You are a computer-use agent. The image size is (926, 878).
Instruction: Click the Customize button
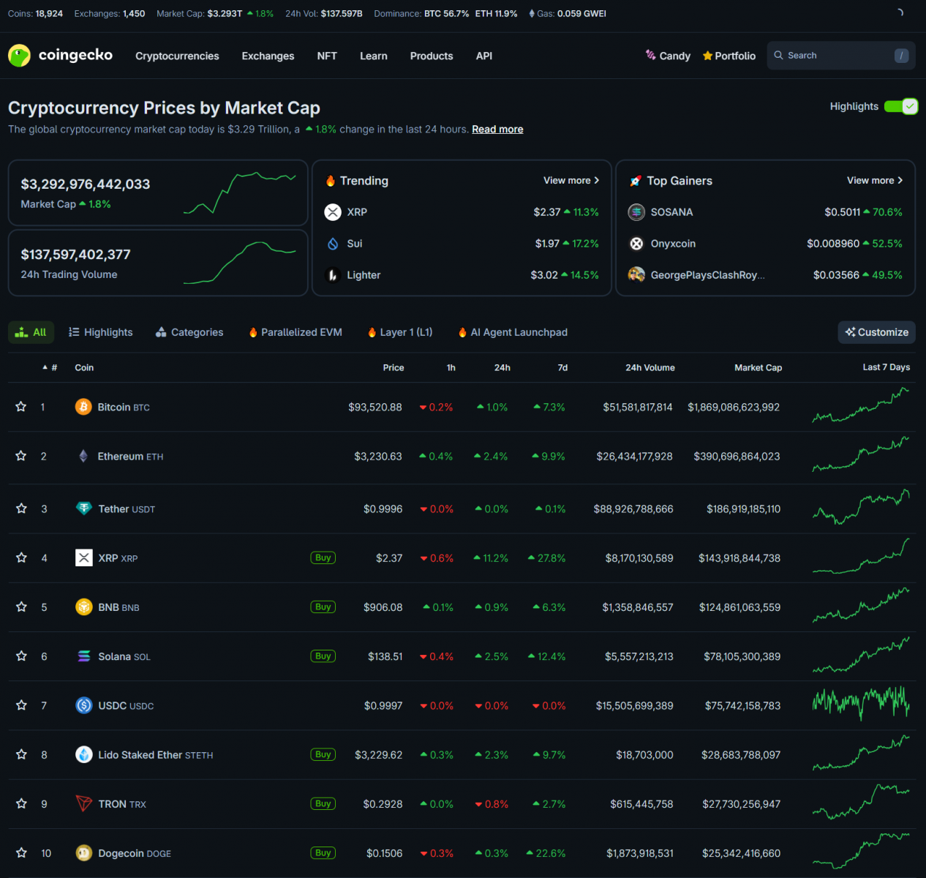tap(876, 332)
